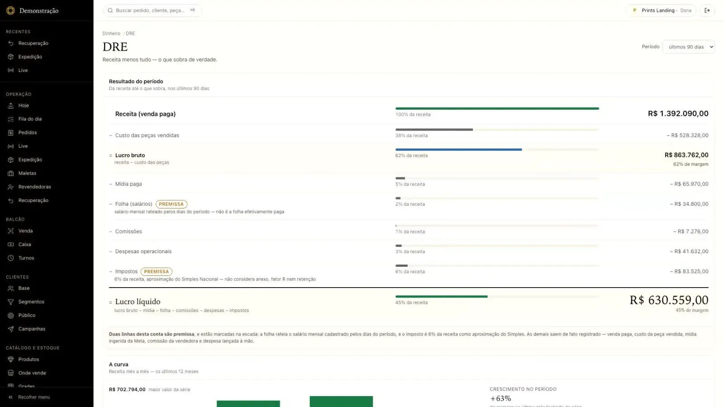Go to Dinheiro breadcrumb link

[x=111, y=33]
